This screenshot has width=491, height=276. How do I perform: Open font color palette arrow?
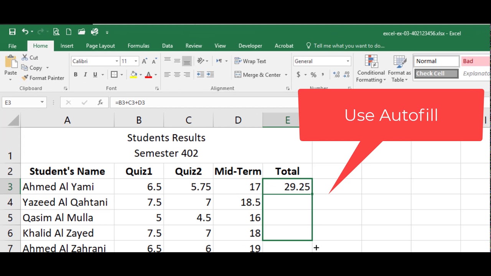155,75
